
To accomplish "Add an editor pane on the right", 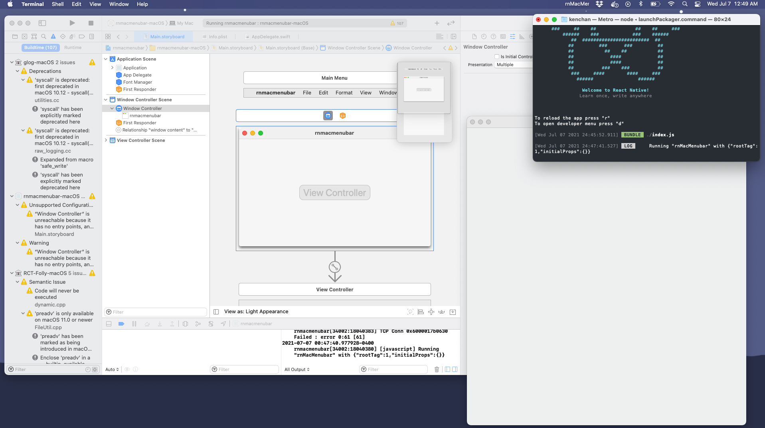I will 454,36.
